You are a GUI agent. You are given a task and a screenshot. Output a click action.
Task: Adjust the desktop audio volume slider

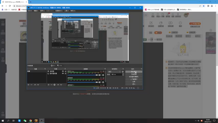[83, 82]
